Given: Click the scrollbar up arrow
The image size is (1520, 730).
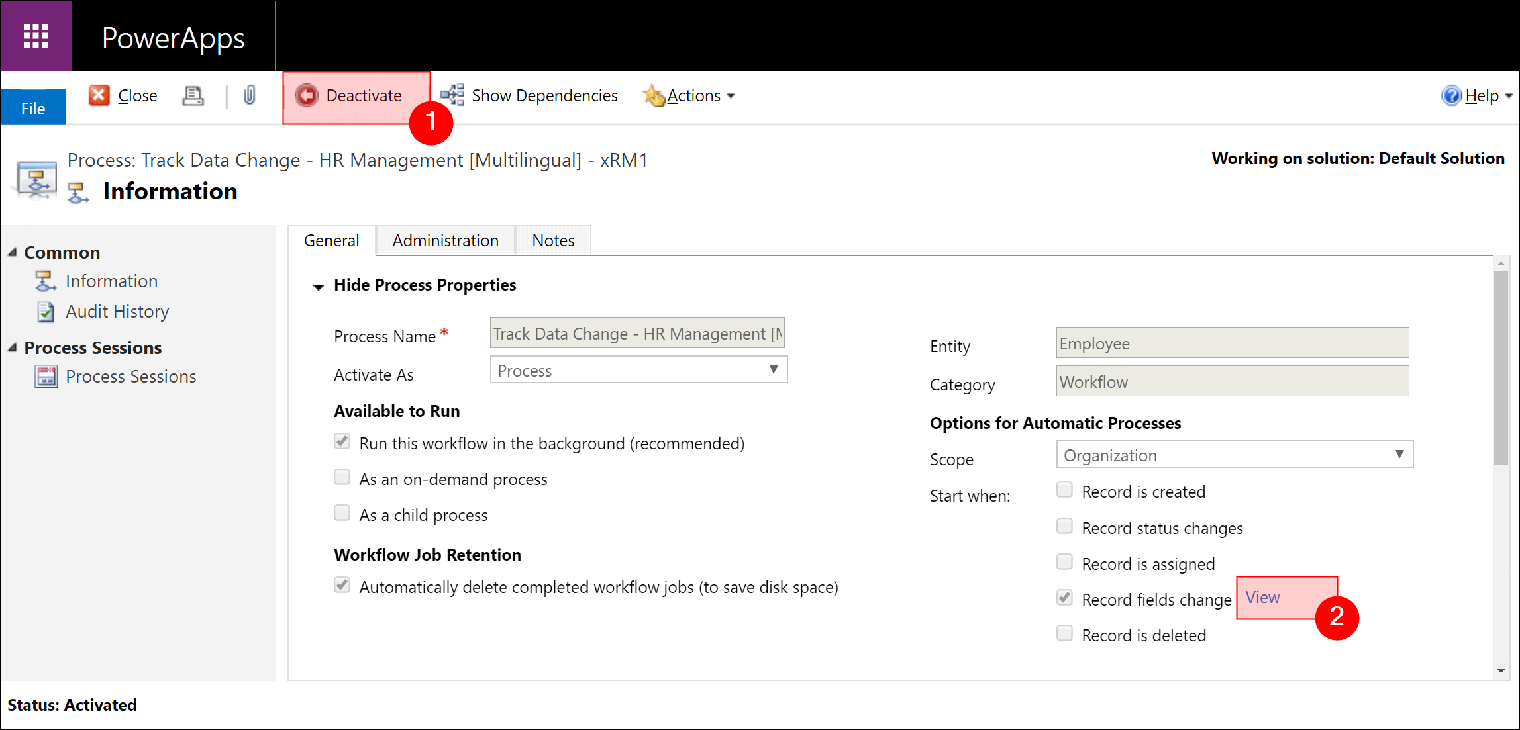Looking at the screenshot, I should [1501, 263].
